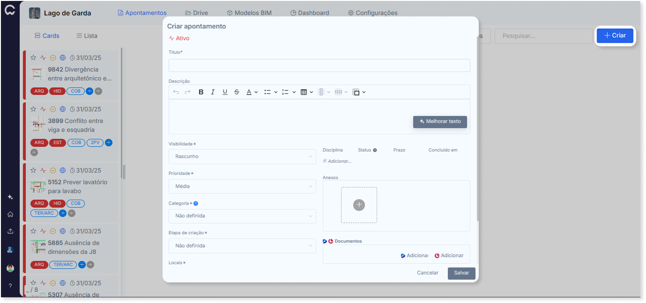The image size is (646, 303).
Task: Redo edit in description toolbar
Action: point(187,92)
